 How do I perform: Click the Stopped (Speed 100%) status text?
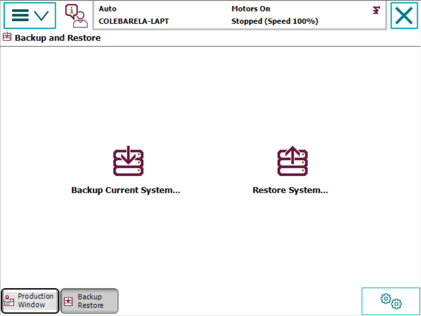pos(274,22)
